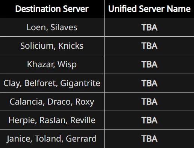The height and width of the screenshot is (148, 194).
Task: Click TBA beside Calancia, Draco, Roxy
Action: click(x=149, y=102)
